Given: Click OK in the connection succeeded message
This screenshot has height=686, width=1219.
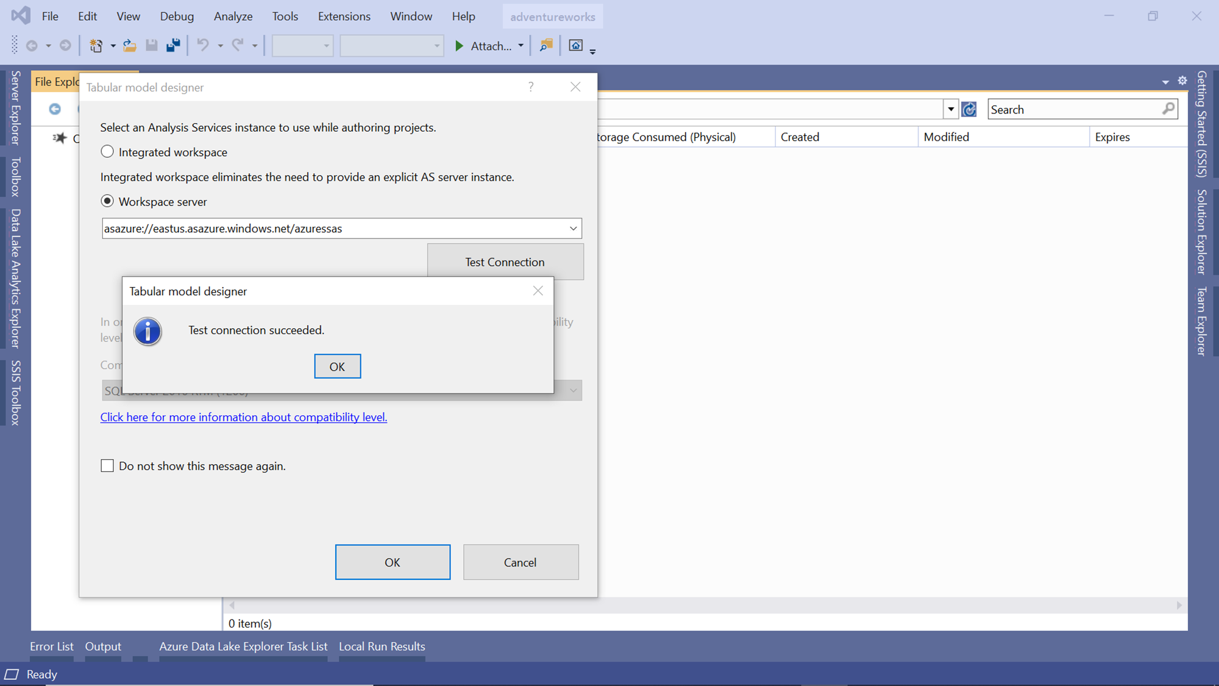Looking at the screenshot, I should pos(337,366).
